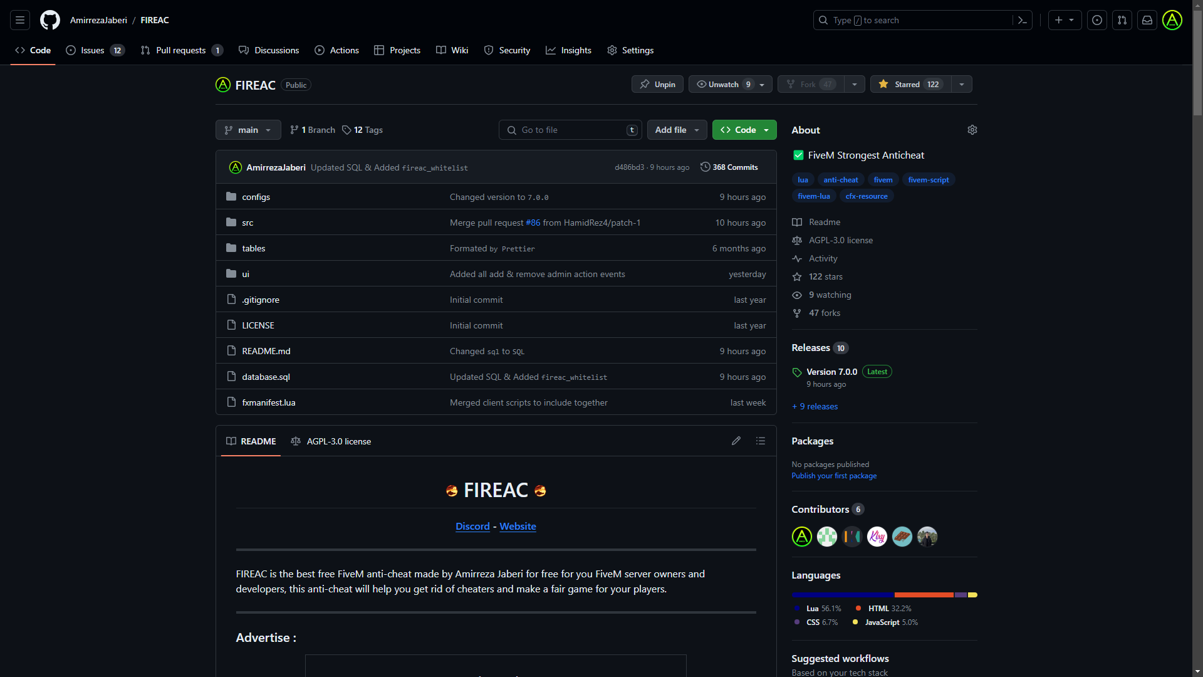The width and height of the screenshot is (1203, 677).
Task: Edit README with pencil icon
Action: 736,441
